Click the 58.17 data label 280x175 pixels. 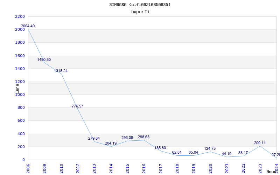pos(243,153)
